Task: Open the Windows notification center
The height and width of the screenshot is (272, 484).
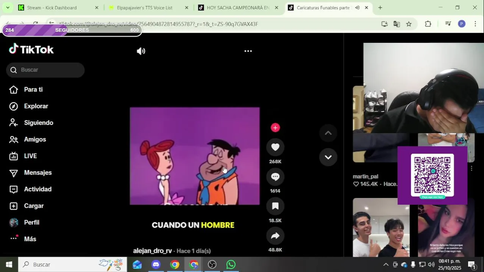Action: point(472,264)
